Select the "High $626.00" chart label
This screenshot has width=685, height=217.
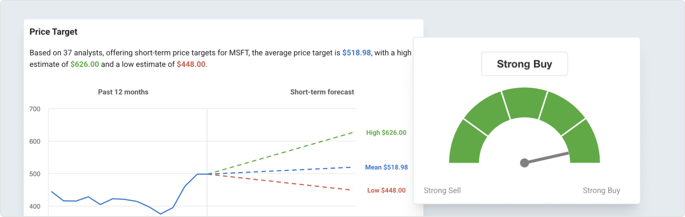point(386,133)
